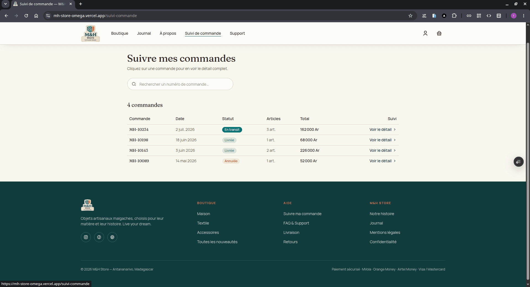Open the tab search dropdown arrow
The image size is (530, 287).
[5, 4]
